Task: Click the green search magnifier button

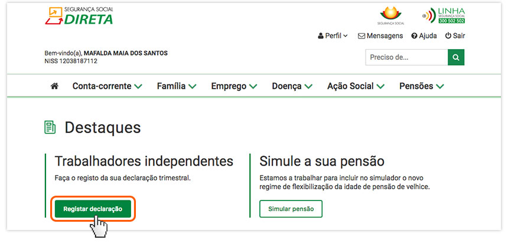Action: coord(456,57)
